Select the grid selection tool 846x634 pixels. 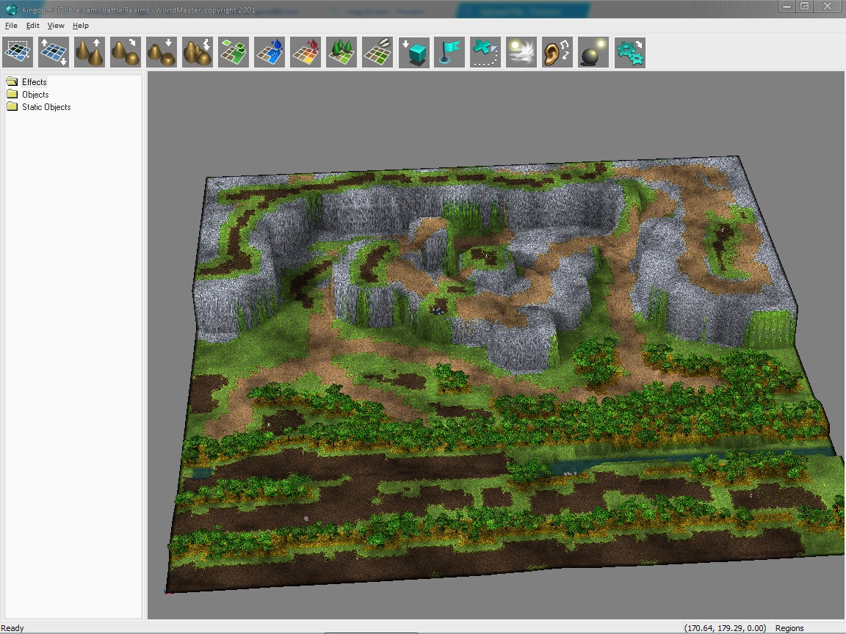(18, 52)
